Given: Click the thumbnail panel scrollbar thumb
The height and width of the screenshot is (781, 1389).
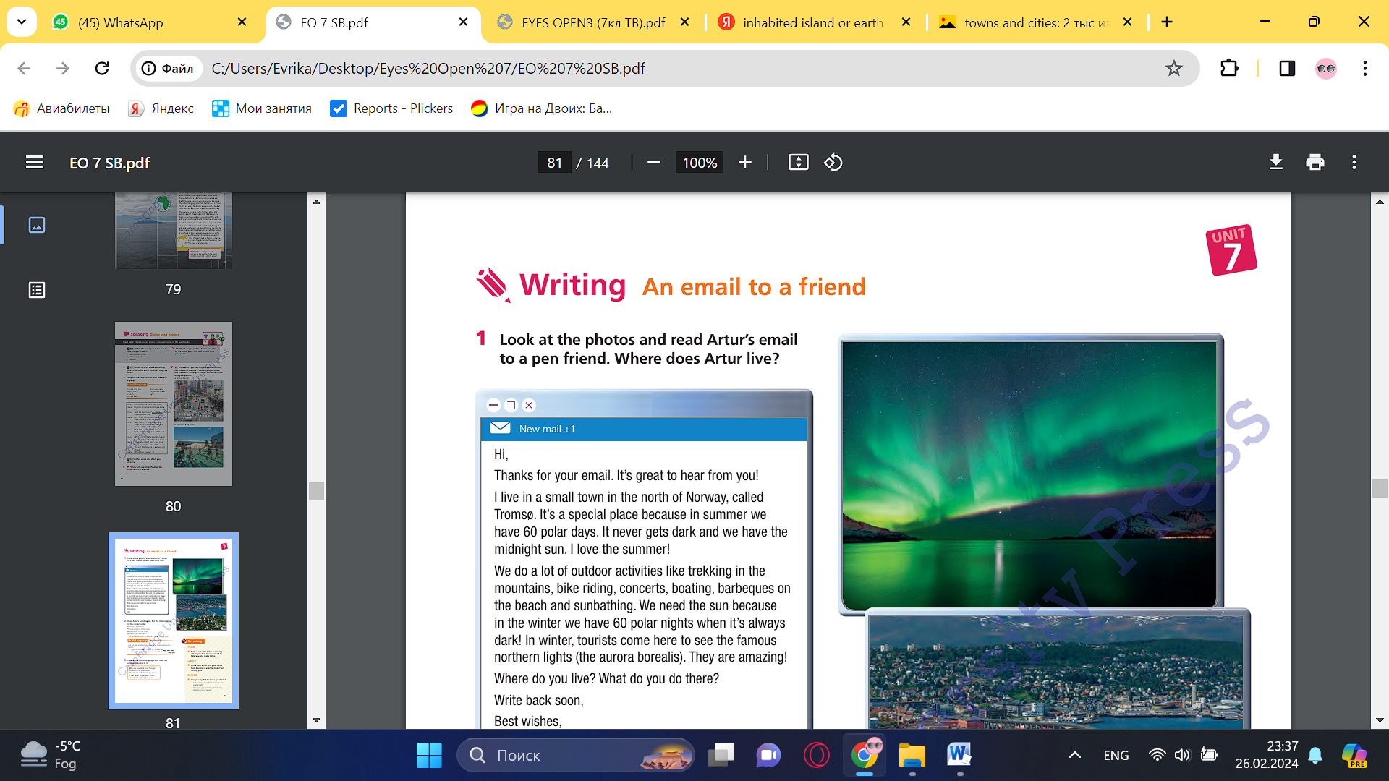Looking at the screenshot, I should click(x=316, y=491).
